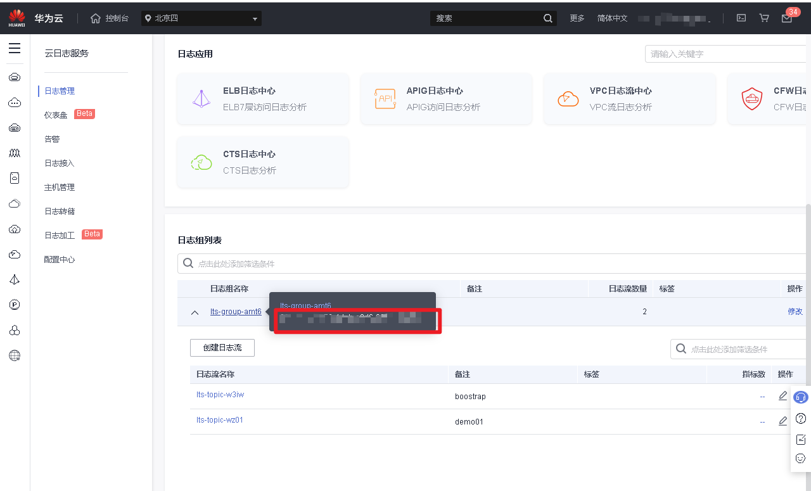Open the lts-topic-wz01 log stream link
This screenshot has height=491, width=811.
click(219, 420)
